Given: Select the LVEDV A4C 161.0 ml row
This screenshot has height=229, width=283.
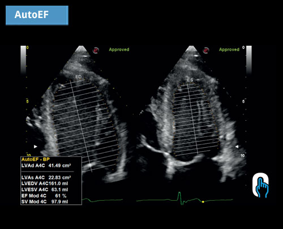Looking at the screenshot, I should tap(45, 183).
